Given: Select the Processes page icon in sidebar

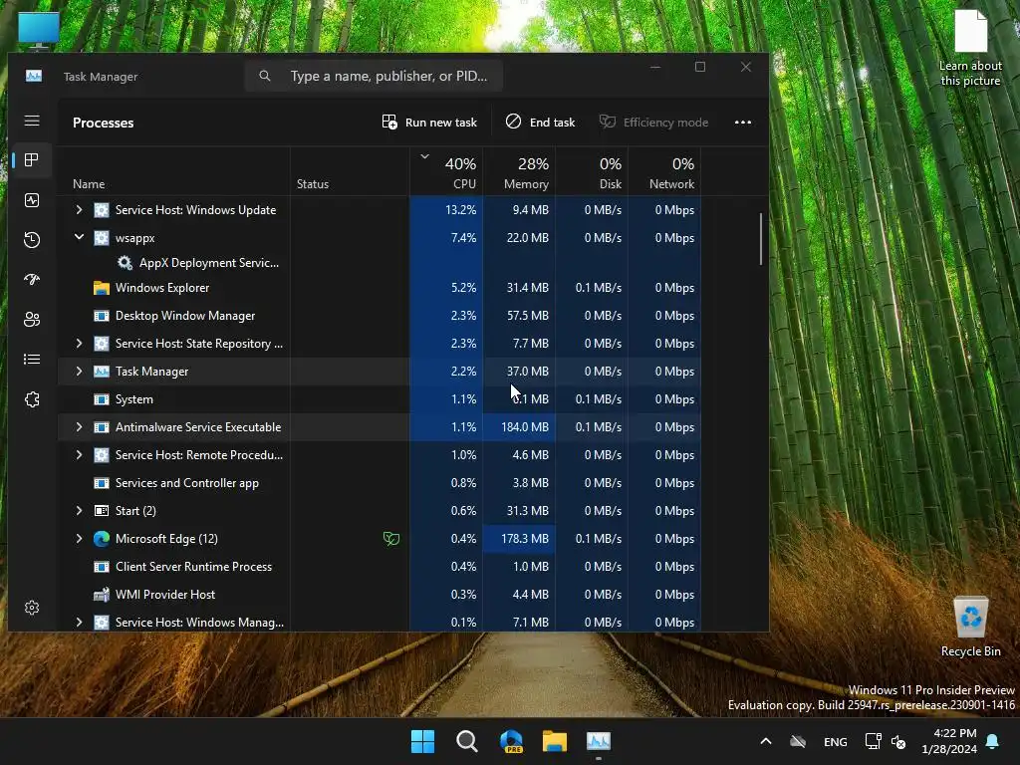Looking at the screenshot, I should coord(32,160).
